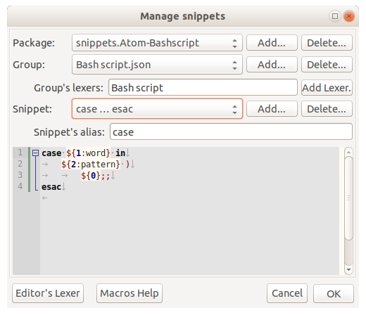Open the Group dropdown Bash script.json

point(157,65)
